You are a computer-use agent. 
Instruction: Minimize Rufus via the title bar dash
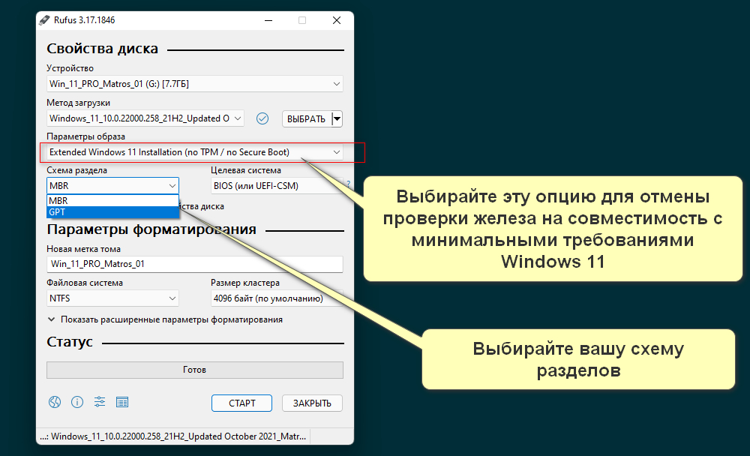click(268, 20)
